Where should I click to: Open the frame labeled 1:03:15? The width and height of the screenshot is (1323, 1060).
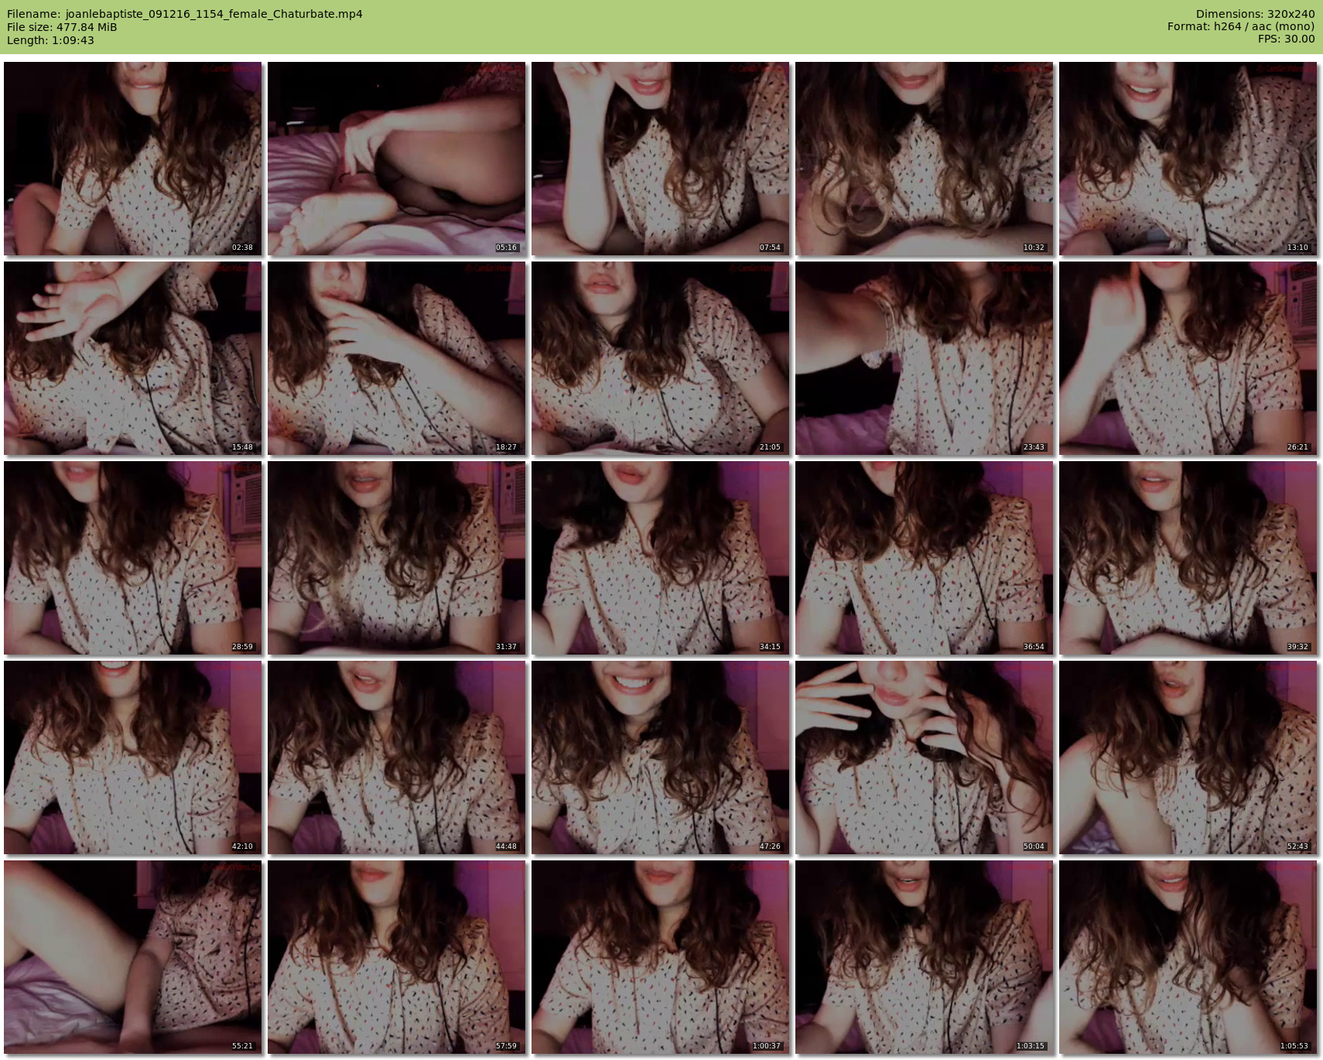[925, 957]
